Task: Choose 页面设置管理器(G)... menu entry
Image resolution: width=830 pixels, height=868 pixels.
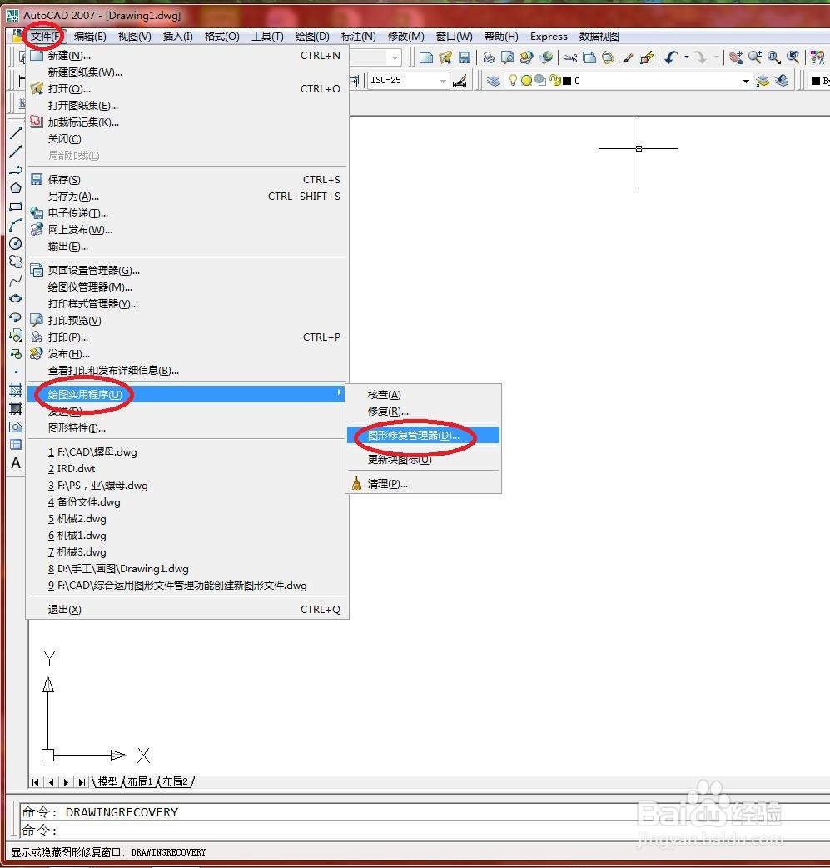Action: (x=187, y=270)
